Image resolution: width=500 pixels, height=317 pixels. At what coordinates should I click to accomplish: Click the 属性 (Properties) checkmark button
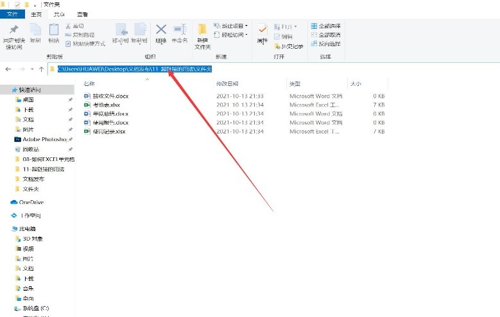(263, 33)
